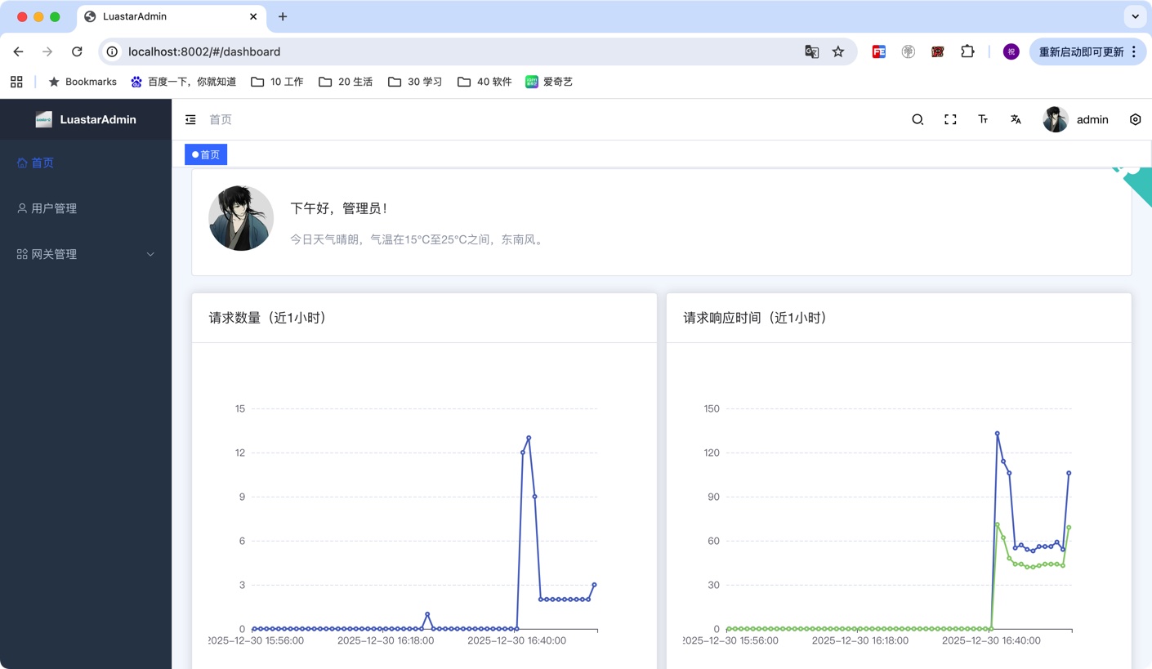1152x669 pixels.
Task: Click the peak point near 13 on request chart
Action: point(529,438)
